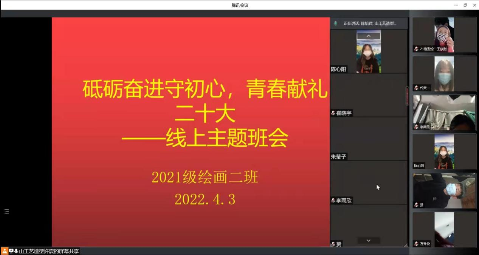Restore window using the title bar restore button

pyautogui.click(x=465, y=5)
